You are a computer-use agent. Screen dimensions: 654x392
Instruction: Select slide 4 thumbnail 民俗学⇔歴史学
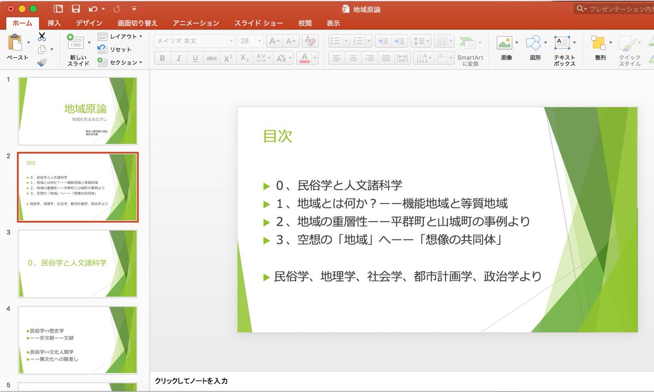[77, 340]
